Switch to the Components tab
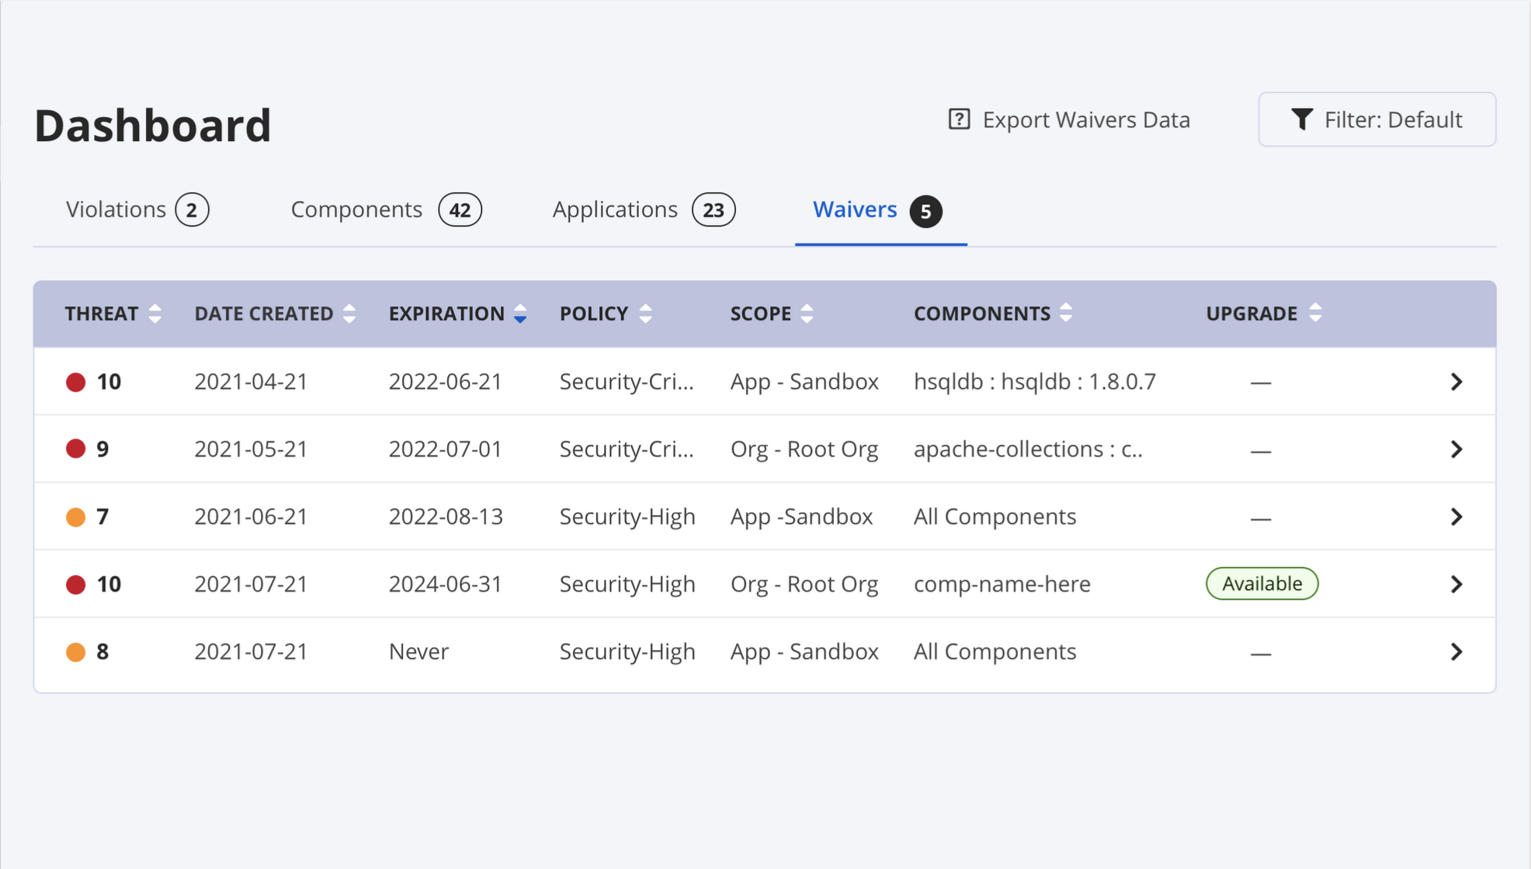The image size is (1531, 869). [386, 210]
